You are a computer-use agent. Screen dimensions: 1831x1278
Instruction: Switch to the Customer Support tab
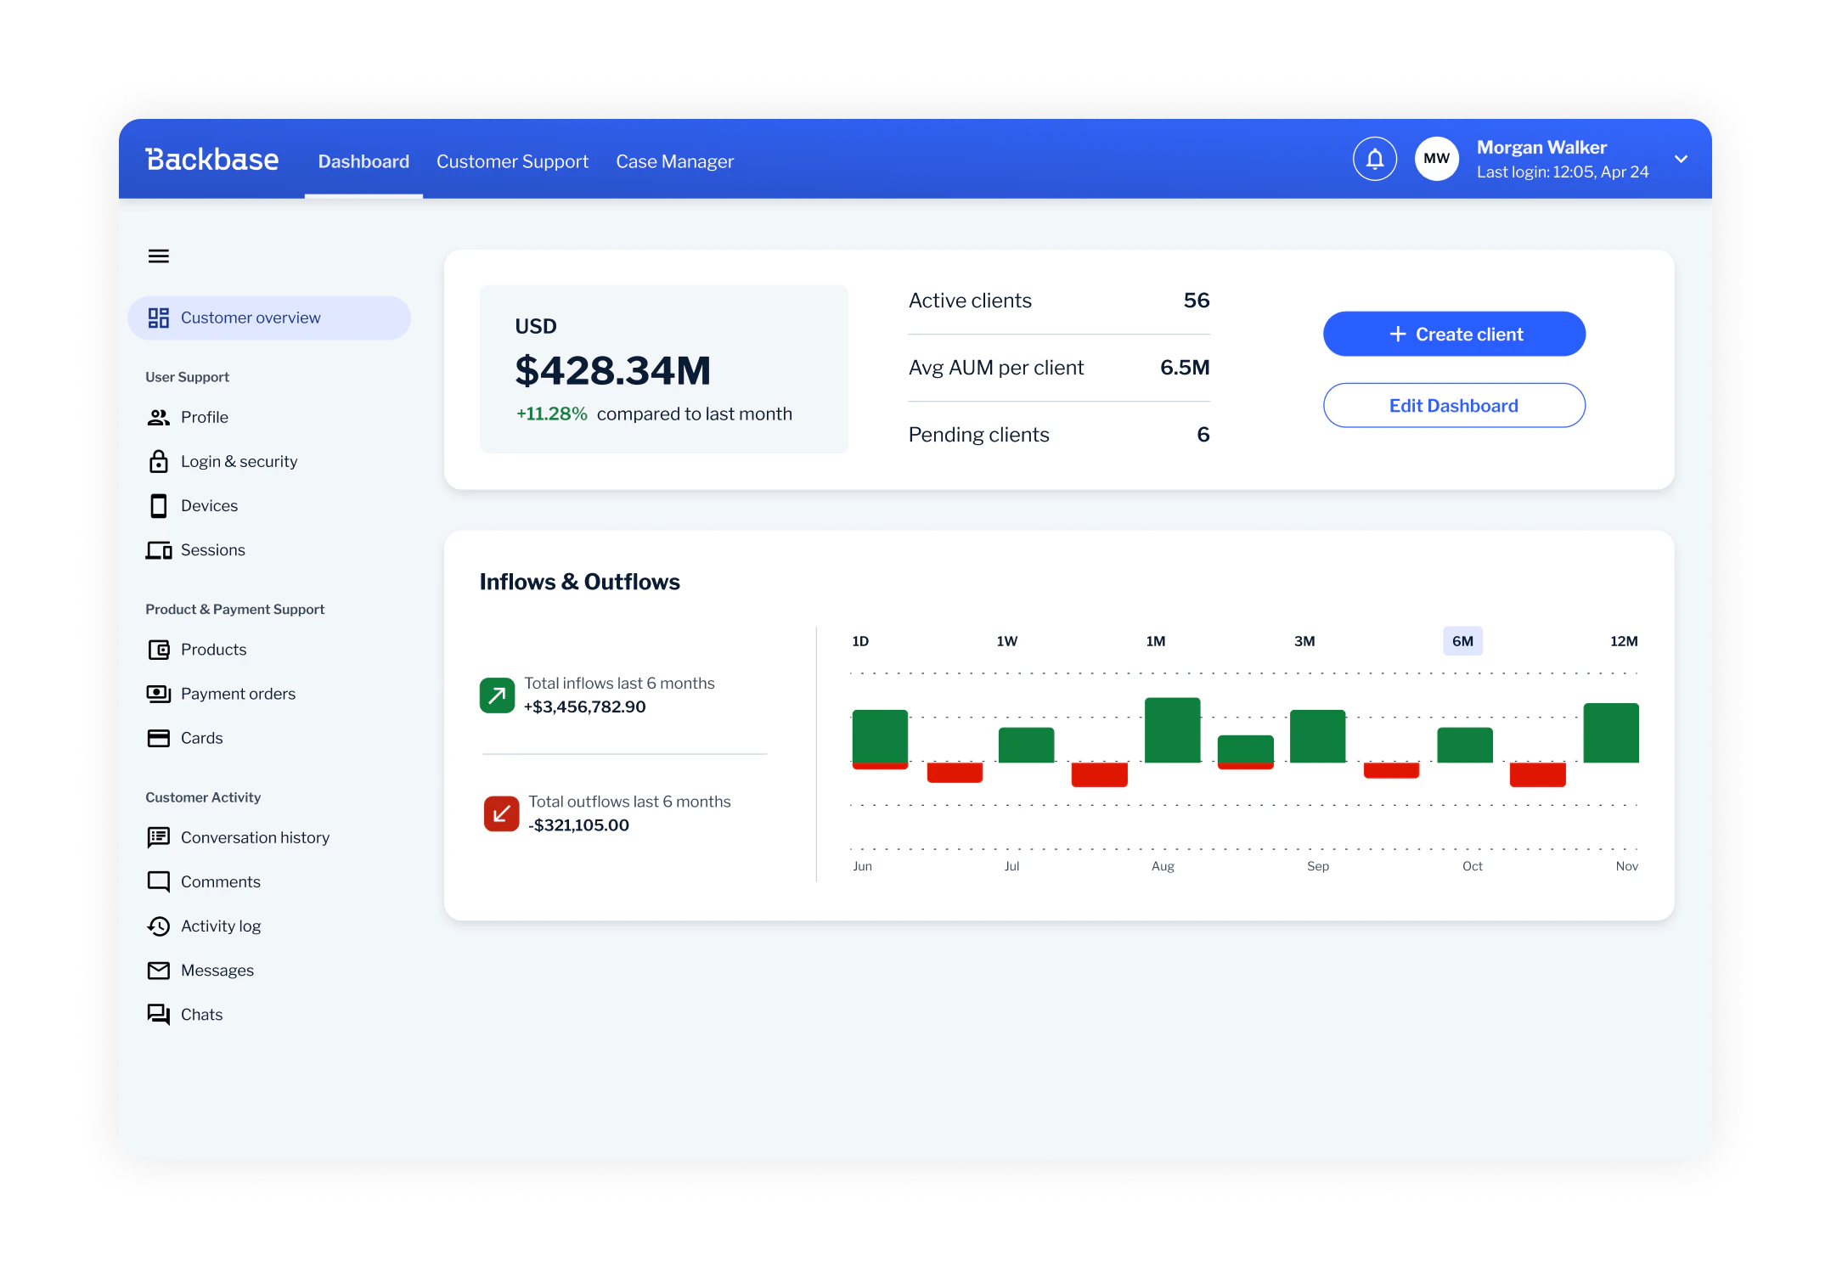coord(512,160)
